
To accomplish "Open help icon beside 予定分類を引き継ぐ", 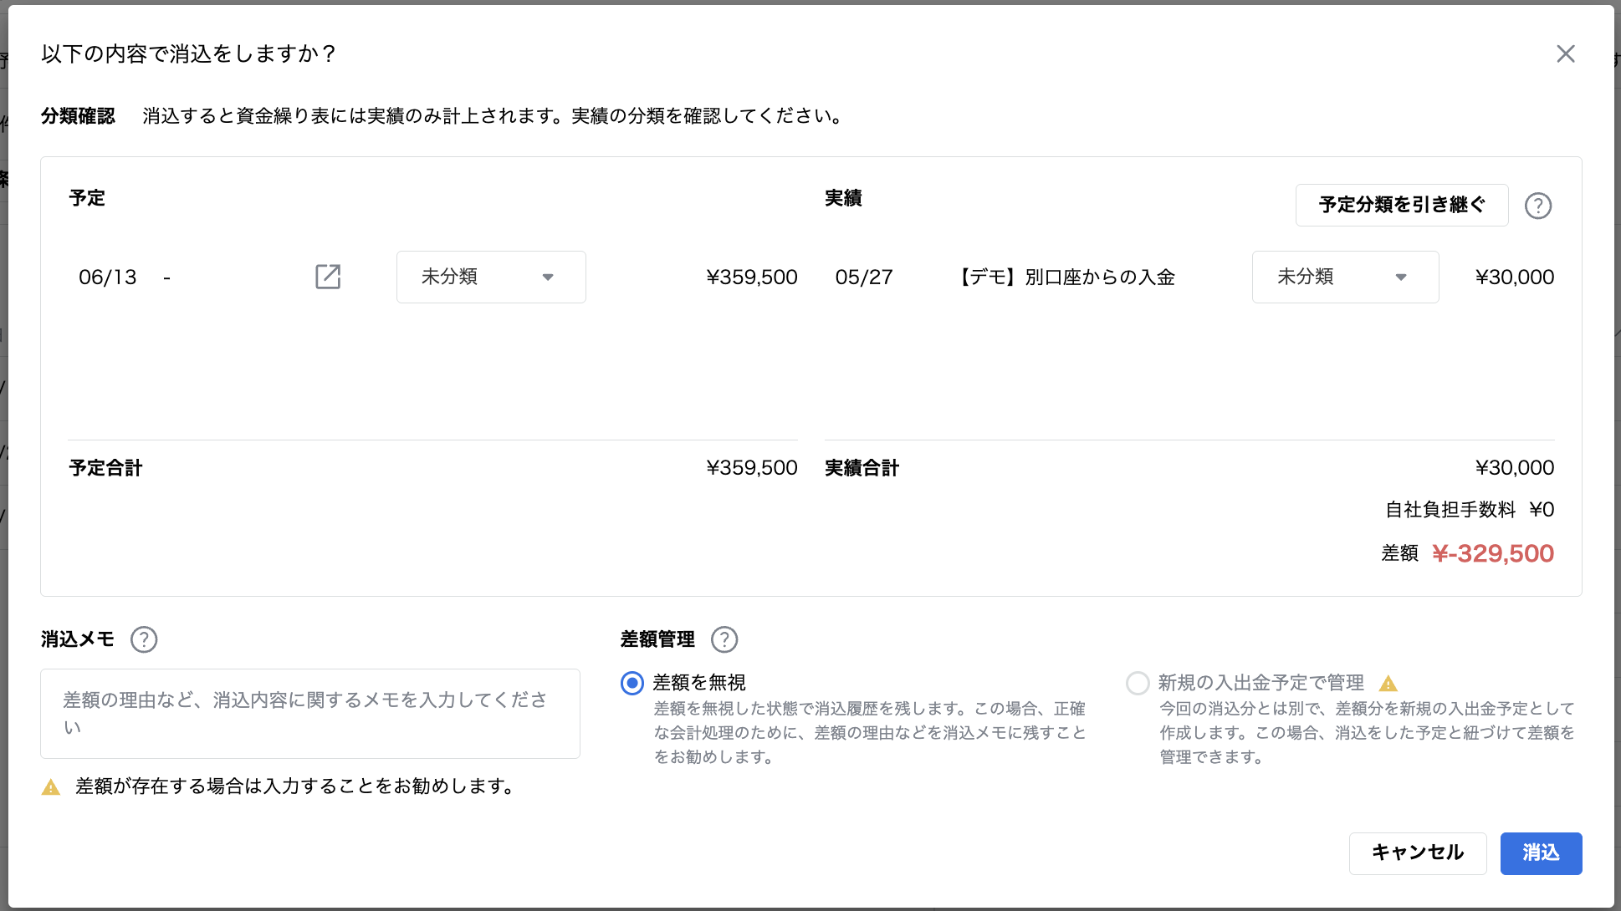I will [x=1538, y=206].
